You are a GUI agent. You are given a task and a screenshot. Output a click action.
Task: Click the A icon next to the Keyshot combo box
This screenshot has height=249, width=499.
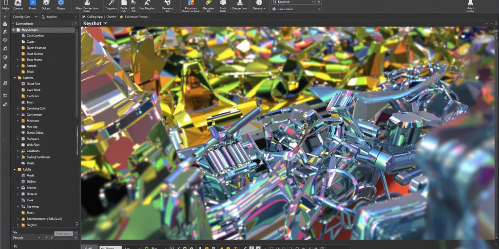[x=319, y=2]
